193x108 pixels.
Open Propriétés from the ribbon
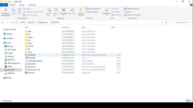pos(106,12)
